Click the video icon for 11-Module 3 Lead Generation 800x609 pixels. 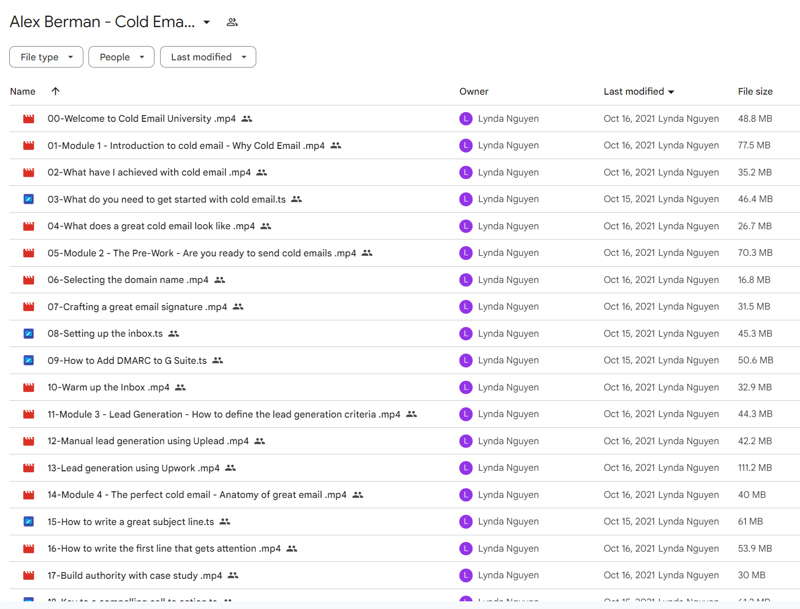pyautogui.click(x=29, y=414)
